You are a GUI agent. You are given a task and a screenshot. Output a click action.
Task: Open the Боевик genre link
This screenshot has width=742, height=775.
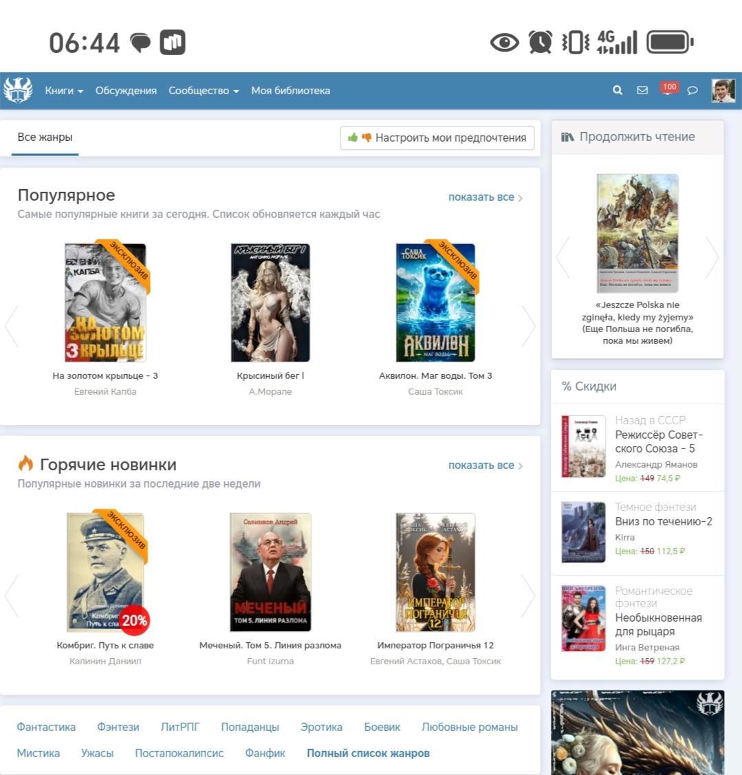pos(382,727)
